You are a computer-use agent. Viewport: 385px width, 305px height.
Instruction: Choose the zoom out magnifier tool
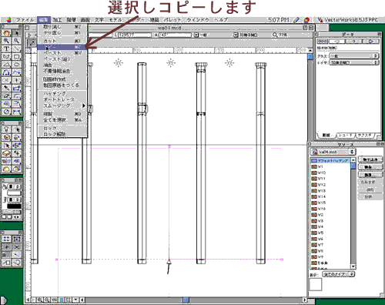(16, 41)
